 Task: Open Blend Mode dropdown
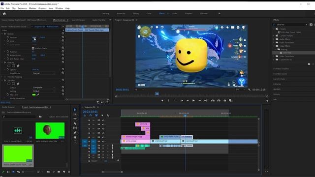(44, 73)
